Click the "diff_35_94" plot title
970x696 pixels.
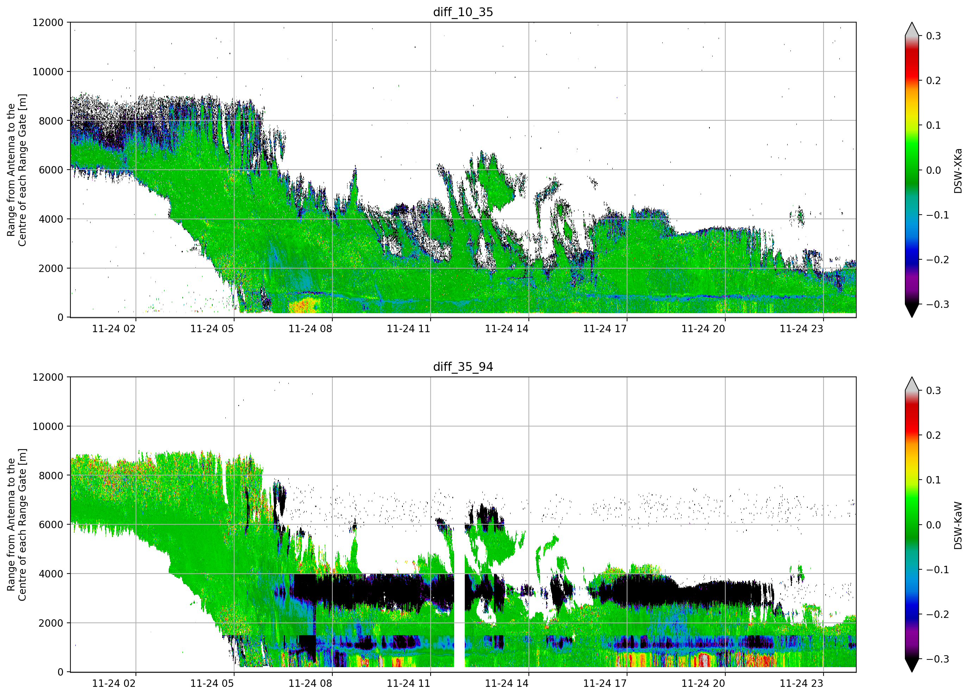[x=463, y=367]
